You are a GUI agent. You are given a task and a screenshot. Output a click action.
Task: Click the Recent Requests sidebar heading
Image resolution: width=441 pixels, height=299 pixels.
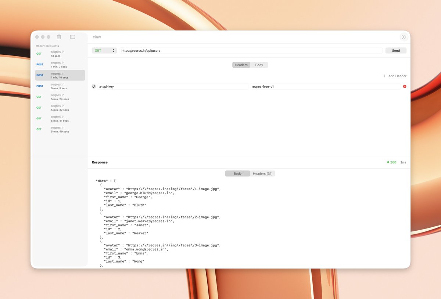point(47,46)
